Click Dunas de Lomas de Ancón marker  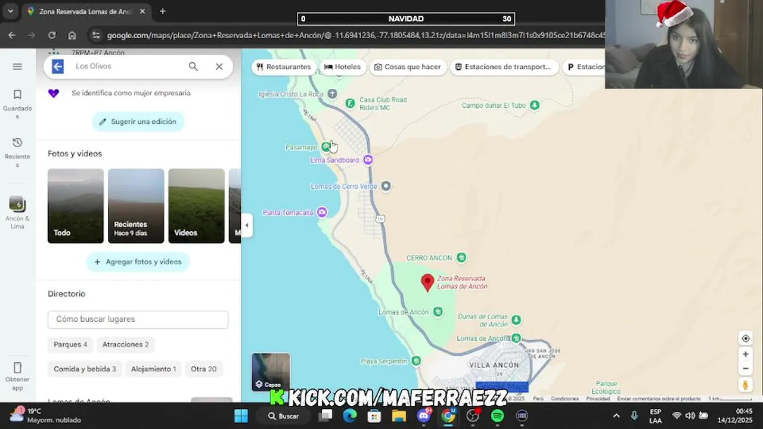point(516,320)
